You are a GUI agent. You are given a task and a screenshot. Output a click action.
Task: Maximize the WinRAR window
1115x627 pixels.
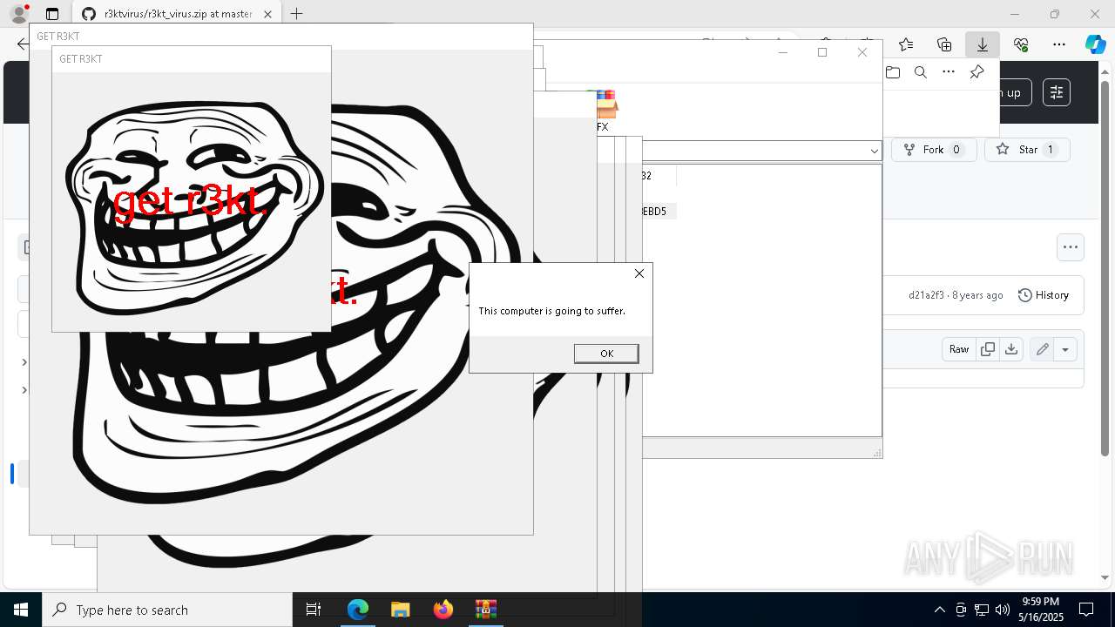tap(821, 52)
